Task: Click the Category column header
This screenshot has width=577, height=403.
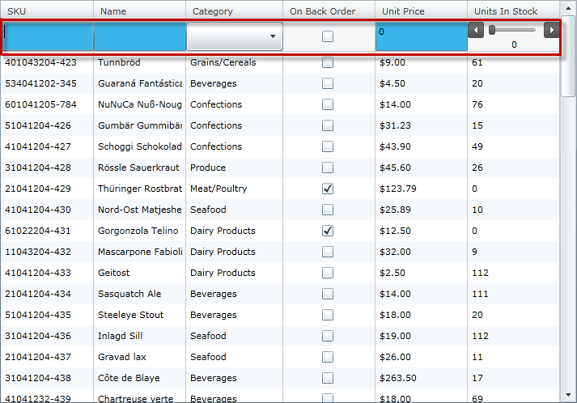Action: click(x=235, y=11)
